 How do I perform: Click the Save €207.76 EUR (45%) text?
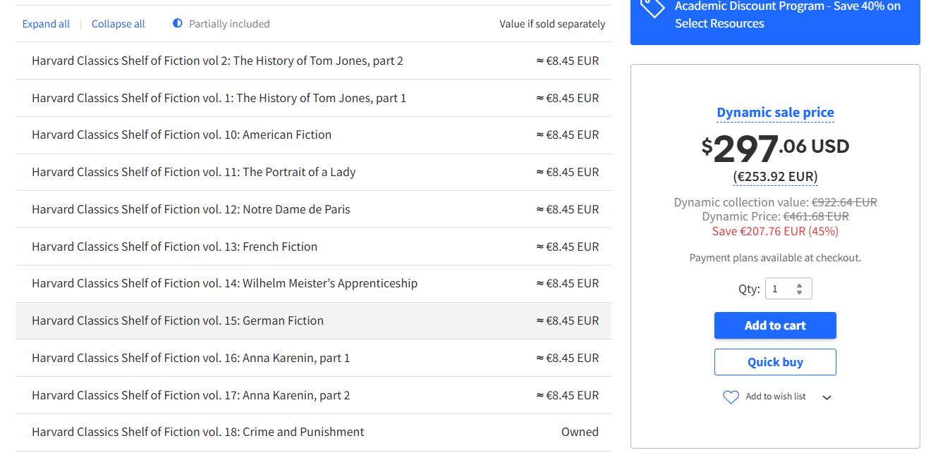[x=775, y=231]
